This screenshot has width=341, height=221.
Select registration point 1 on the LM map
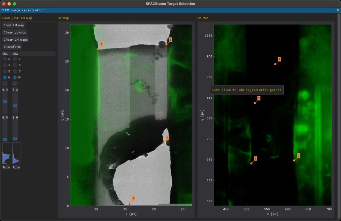pos(294,161)
